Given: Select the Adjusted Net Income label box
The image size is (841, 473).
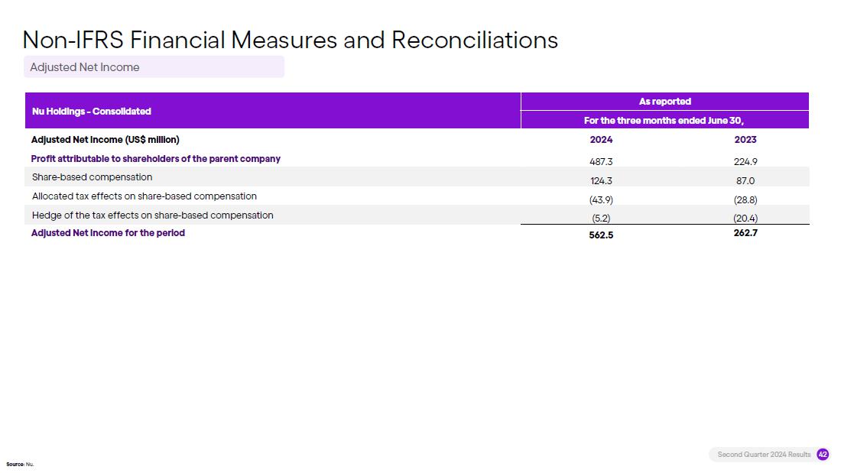Looking at the screenshot, I should [x=154, y=67].
